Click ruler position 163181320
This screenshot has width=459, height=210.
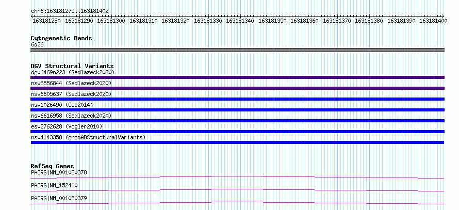[x=176, y=21]
